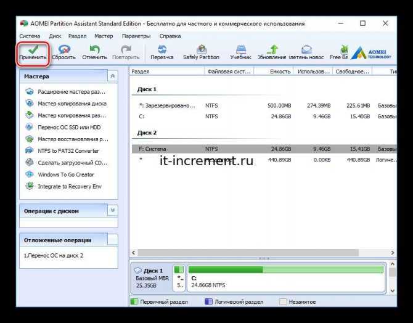Click the Сбросить (Discard) toolbar icon
This screenshot has width=413, height=323.
(x=63, y=49)
